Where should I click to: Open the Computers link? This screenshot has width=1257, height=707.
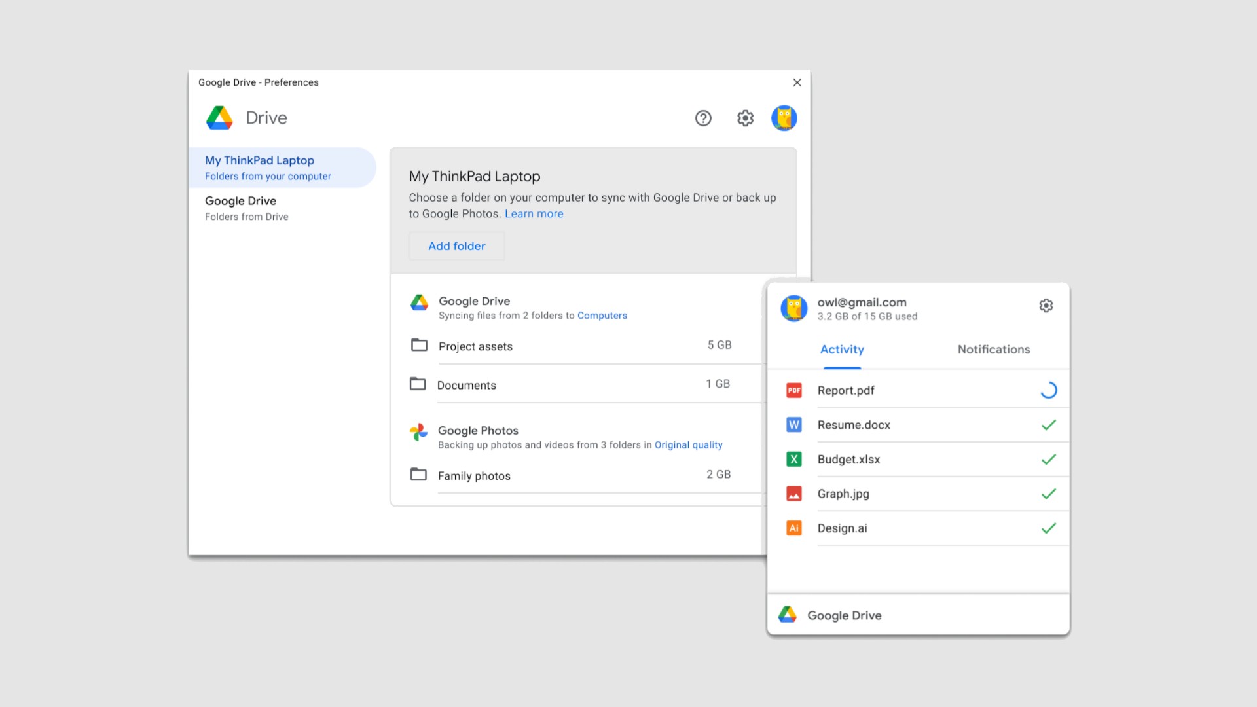602,316
